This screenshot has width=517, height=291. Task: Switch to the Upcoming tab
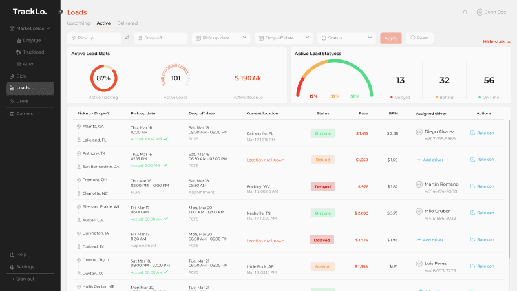79,23
